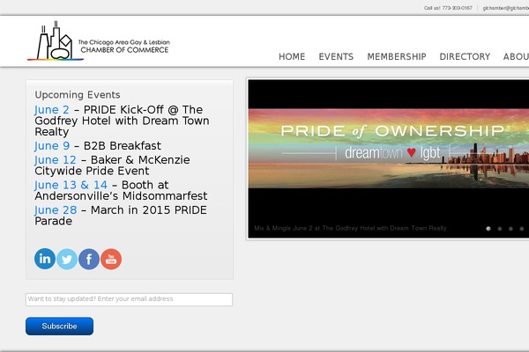Focus the email address input field
Viewport: 529px width, 352px height.
[130, 299]
